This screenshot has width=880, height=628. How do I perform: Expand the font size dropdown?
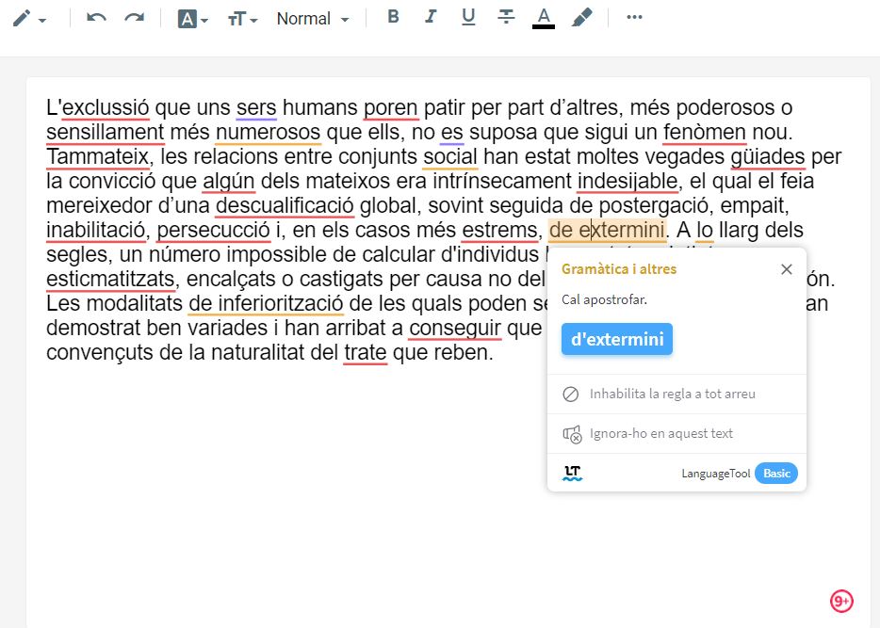[242, 19]
